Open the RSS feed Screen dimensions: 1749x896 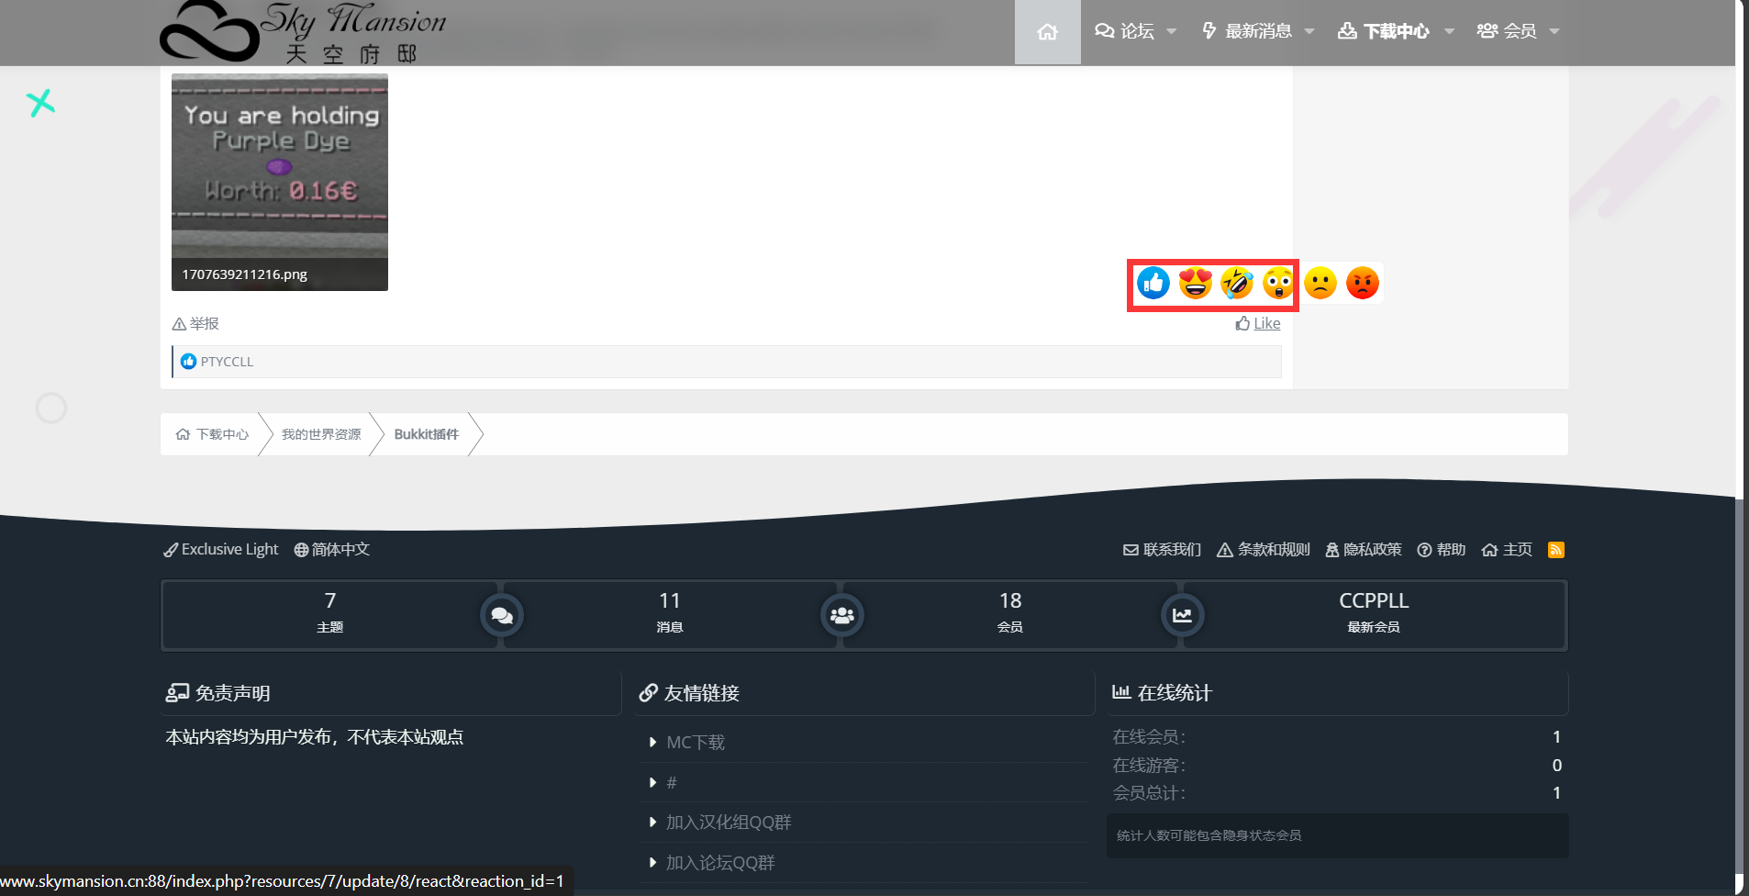click(1556, 549)
